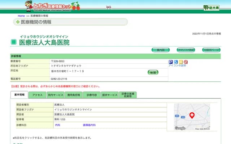The height and width of the screenshot is (144, 231).
Task: Click the phone number 0282-23-2116
Action: click(59, 79)
